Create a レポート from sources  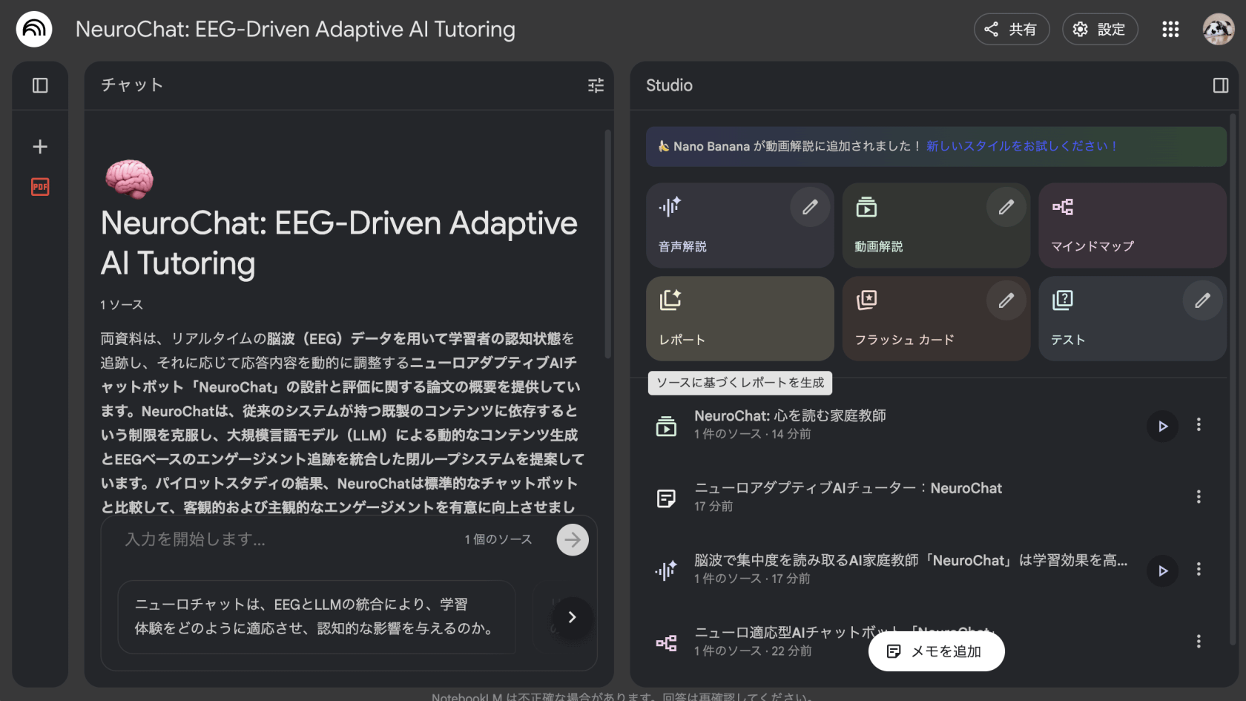click(x=739, y=318)
